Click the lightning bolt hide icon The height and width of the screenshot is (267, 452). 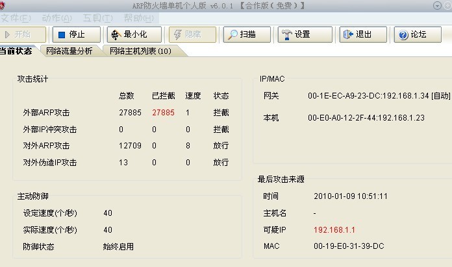click(177, 35)
